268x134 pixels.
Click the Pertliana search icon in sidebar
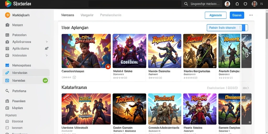[x=7, y=91]
